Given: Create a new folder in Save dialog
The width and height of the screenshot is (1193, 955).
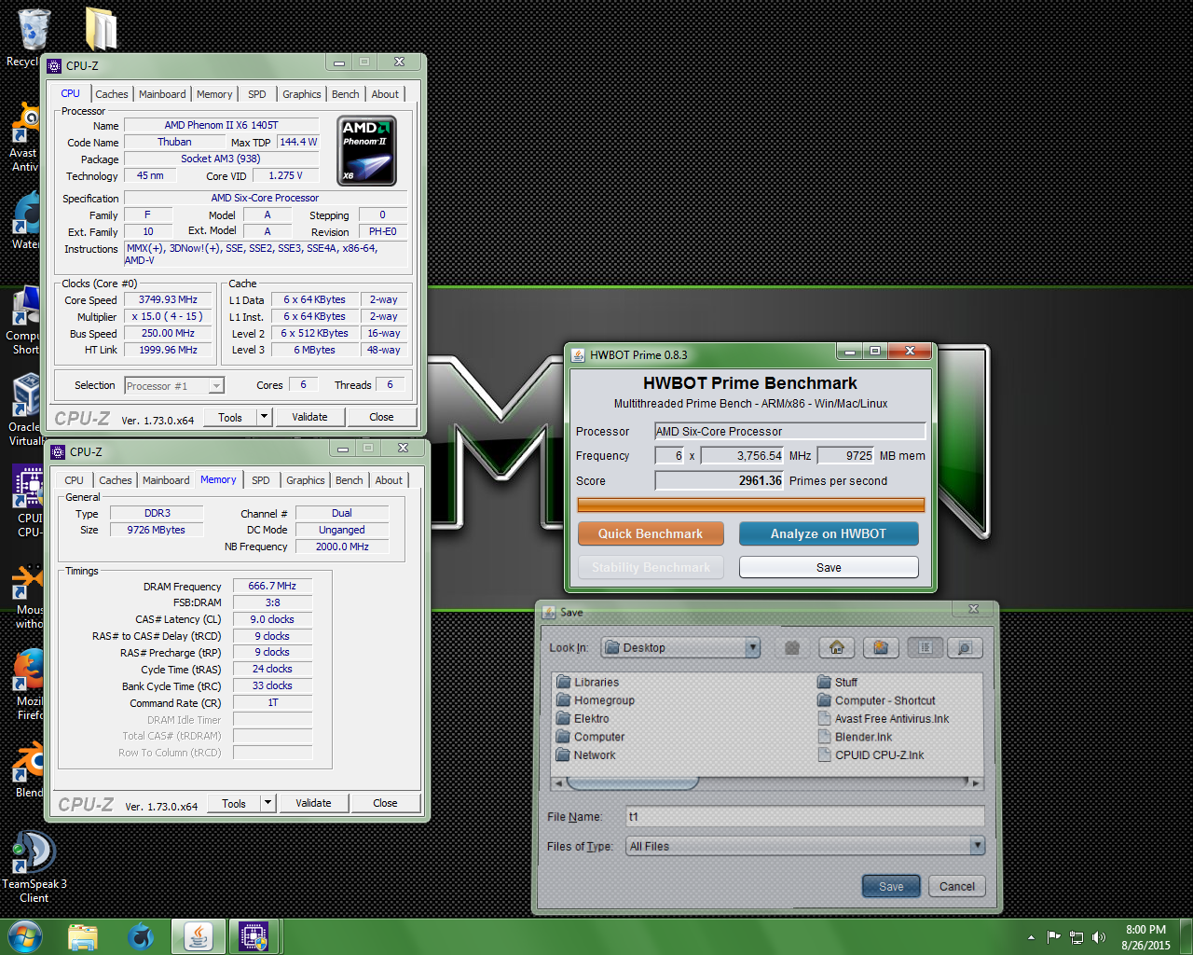Looking at the screenshot, I should [881, 647].
